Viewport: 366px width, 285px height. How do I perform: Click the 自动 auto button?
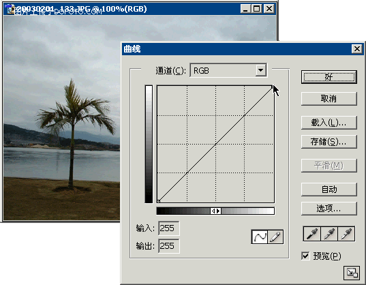click(x=329, y=190)
